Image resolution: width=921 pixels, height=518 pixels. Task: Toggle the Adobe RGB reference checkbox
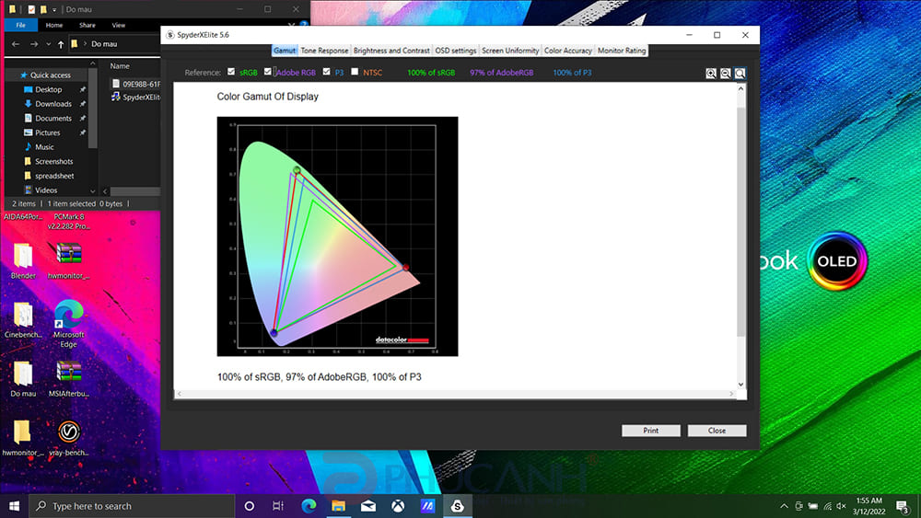pos(268,72)
